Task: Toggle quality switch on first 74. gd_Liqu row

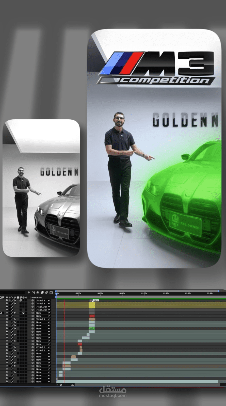Action: point(12,307)
